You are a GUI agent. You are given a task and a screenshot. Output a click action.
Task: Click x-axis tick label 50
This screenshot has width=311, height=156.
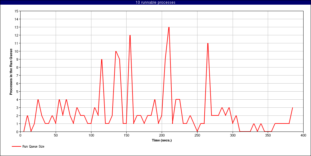click(x=56, y=136)
